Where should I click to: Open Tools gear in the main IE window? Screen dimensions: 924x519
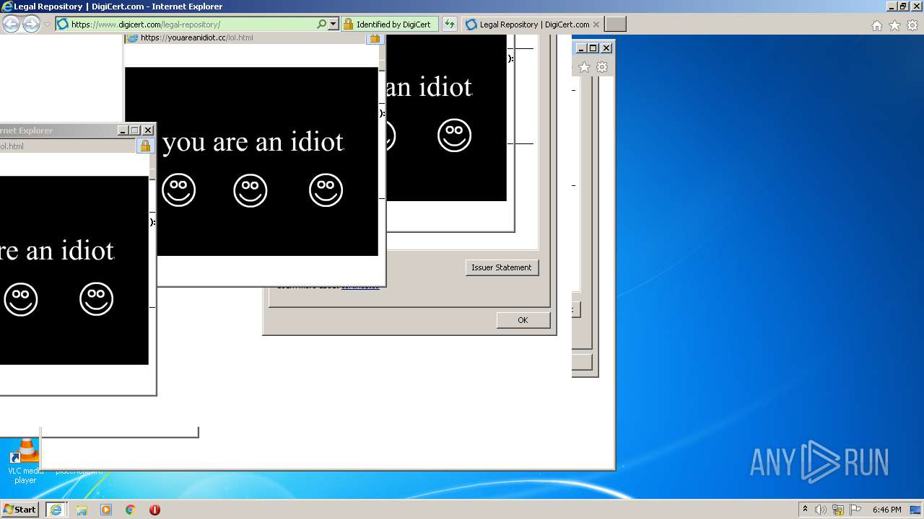pyautogui.click(x=912, y=25)
